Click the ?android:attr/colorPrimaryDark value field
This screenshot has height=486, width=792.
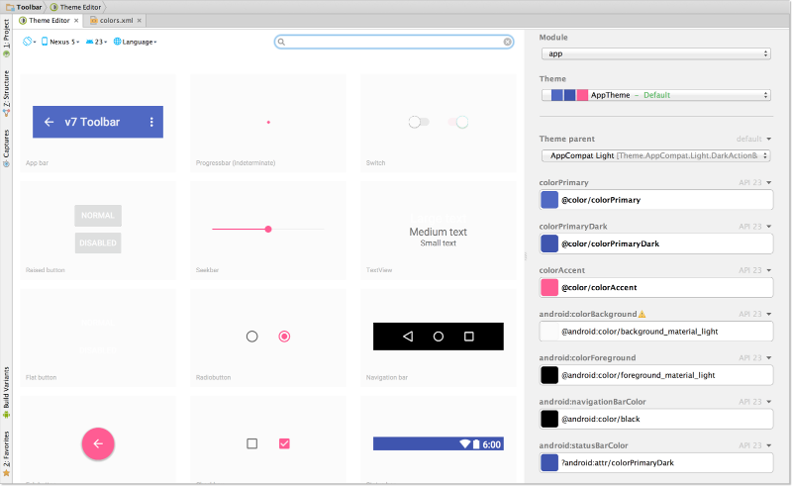656,463
